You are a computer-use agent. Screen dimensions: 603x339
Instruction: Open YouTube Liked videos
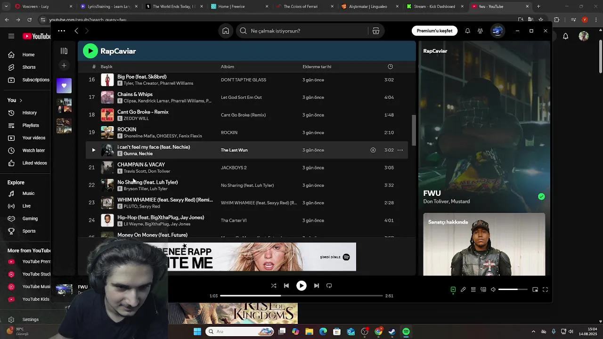[x=34, y=163]
